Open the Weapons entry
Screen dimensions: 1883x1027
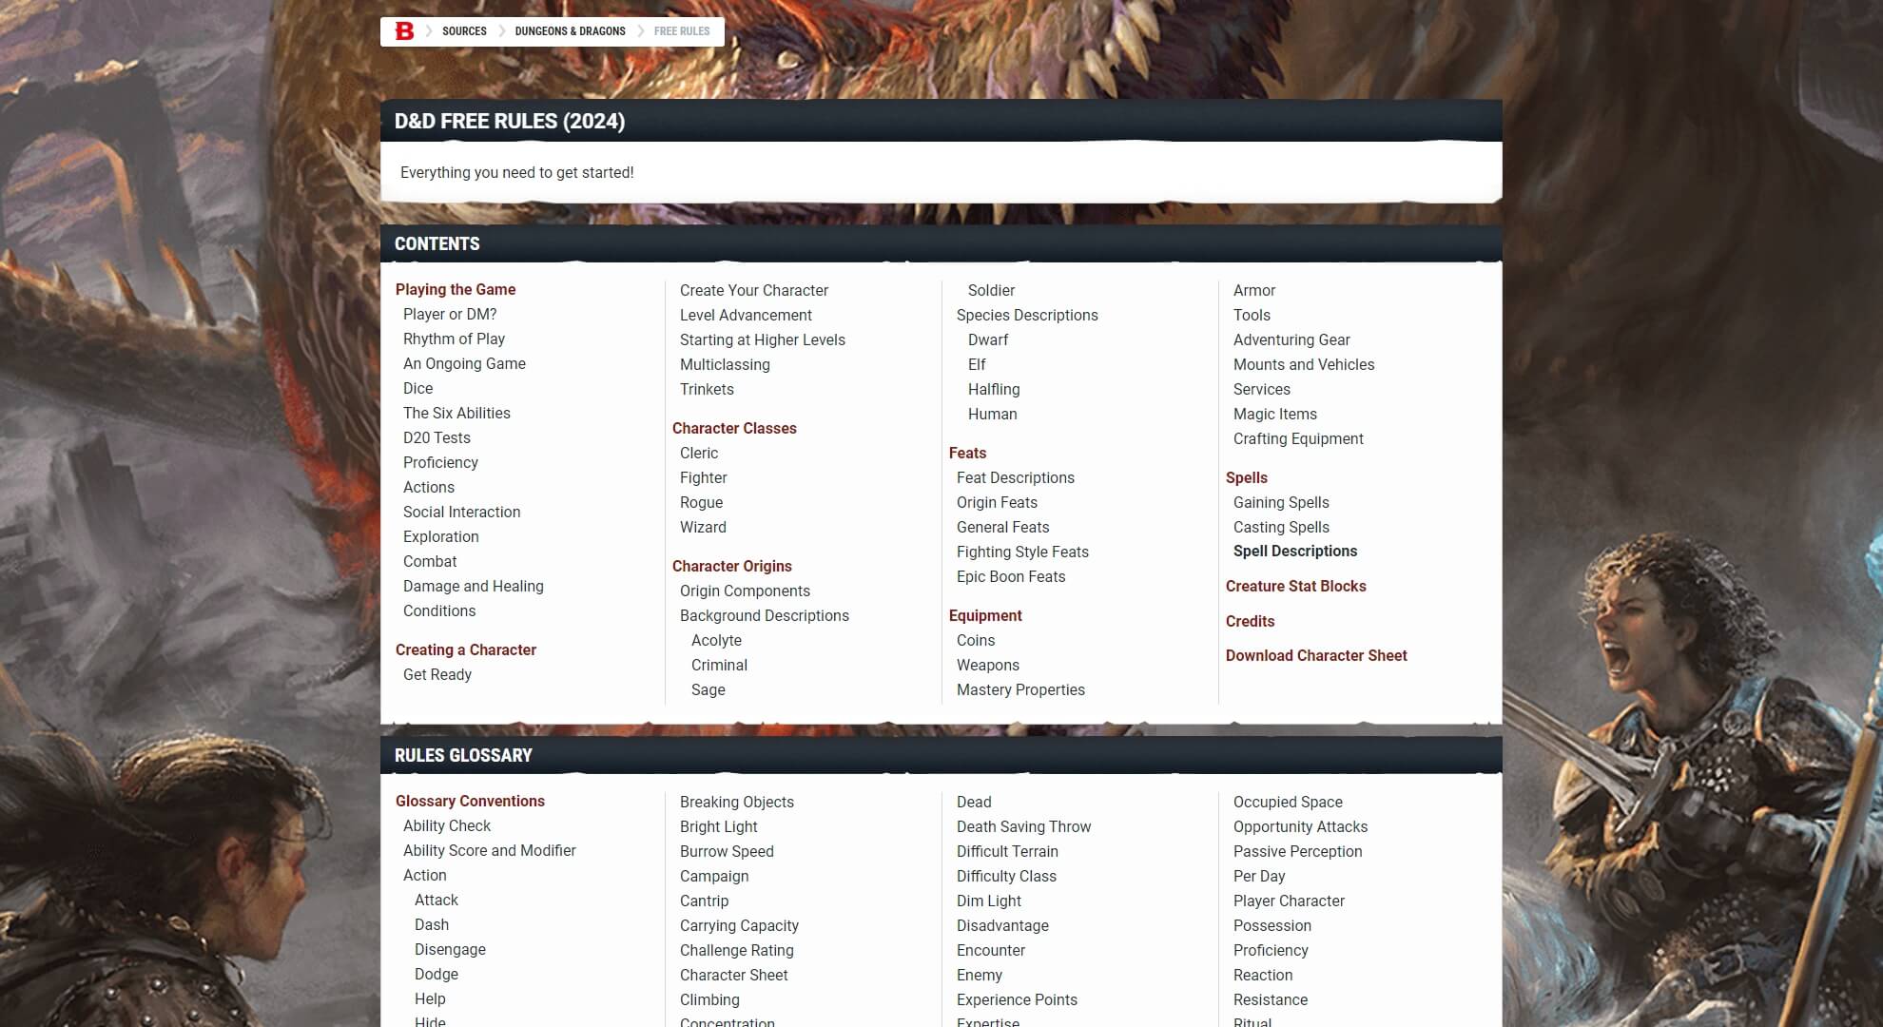[988, 665]
